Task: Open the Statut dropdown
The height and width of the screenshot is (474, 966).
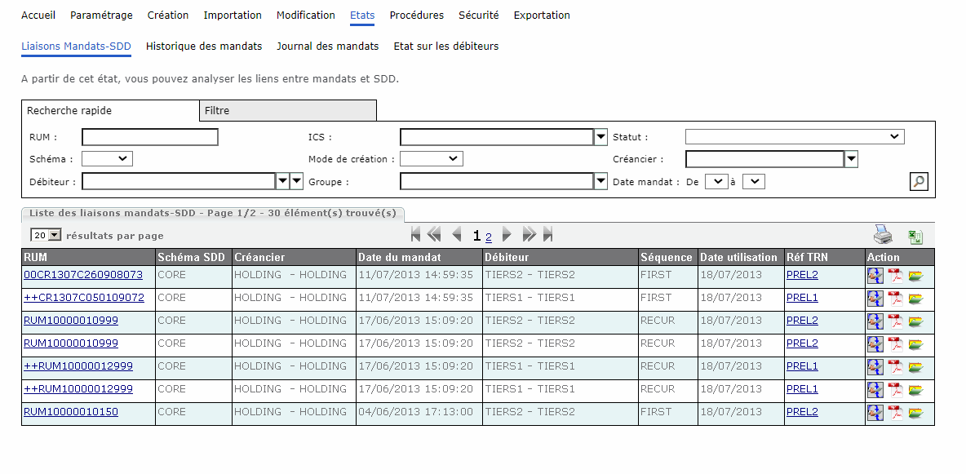Action: tap(795, 137)
